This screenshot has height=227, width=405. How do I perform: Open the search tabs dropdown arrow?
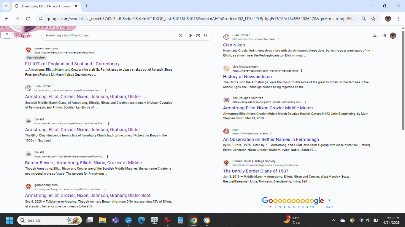tap(6, 6)
